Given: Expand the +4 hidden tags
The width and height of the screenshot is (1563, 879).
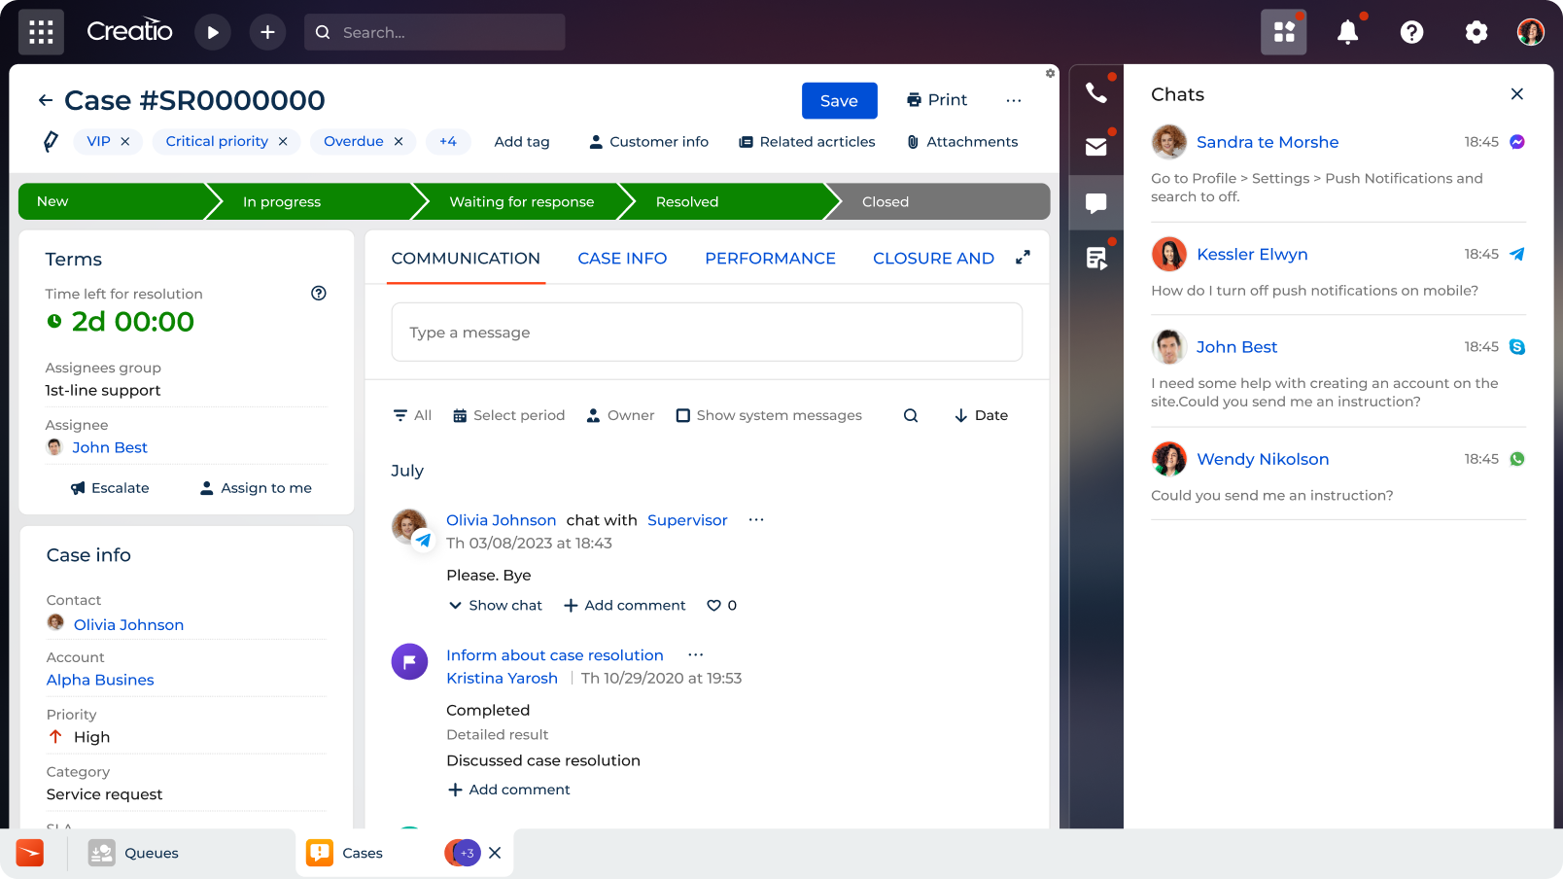Looking at the screenshot, I should 448,141.
